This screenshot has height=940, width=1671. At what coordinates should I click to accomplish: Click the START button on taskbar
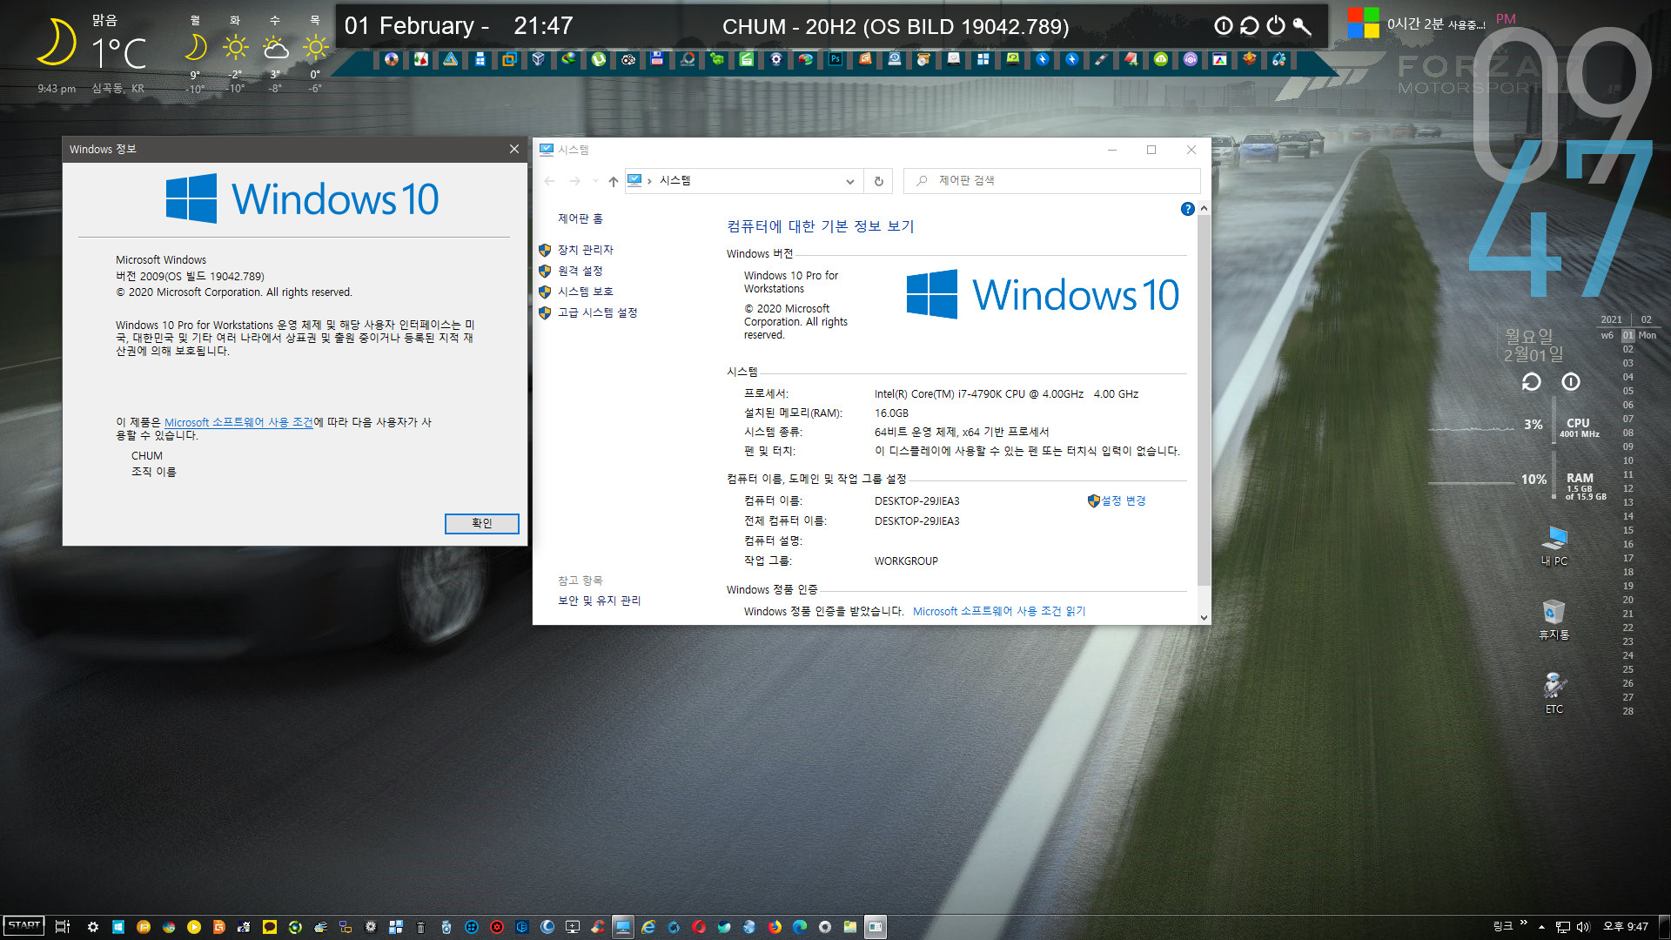click(x=23, y=926)
